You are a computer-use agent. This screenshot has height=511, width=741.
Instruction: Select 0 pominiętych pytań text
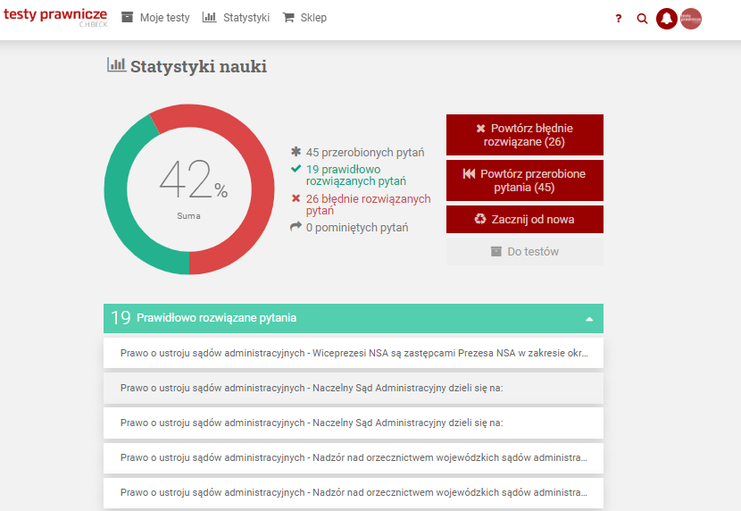357,228
